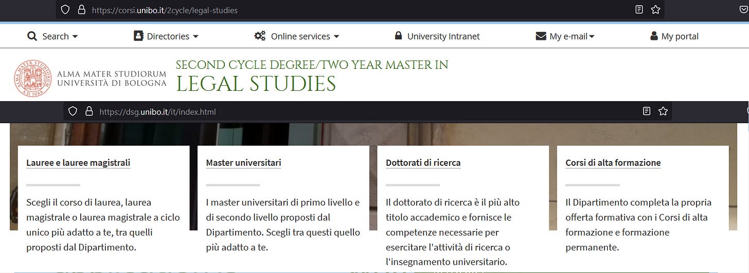Viewport: 749px width, 273px height.
Task: Click the magnifier Search icon
Action: [32, 36]
